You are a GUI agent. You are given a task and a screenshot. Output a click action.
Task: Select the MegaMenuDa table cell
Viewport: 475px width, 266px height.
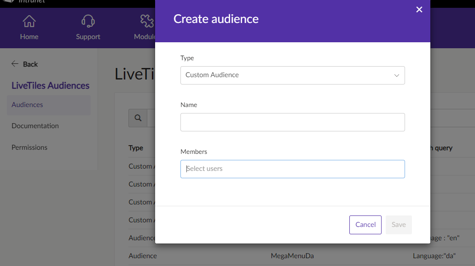[x=292, y=256]
